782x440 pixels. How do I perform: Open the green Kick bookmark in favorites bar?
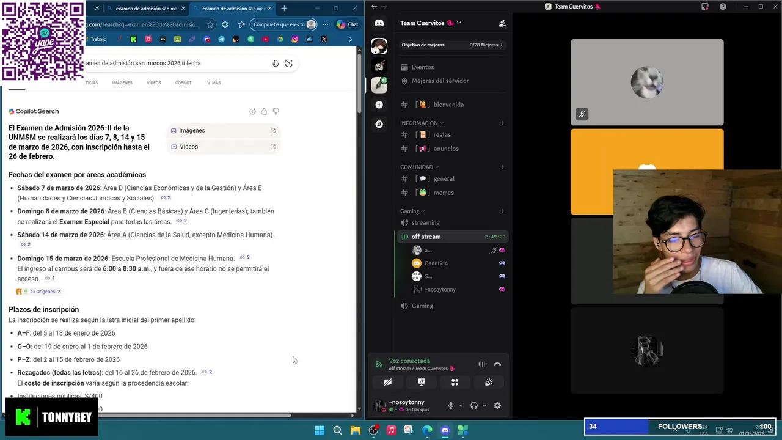[133, 39]
